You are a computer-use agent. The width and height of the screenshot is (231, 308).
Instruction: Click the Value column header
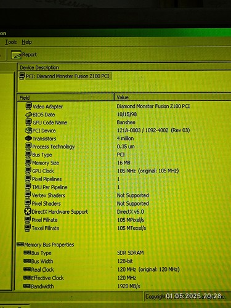[x=172, y=97]
